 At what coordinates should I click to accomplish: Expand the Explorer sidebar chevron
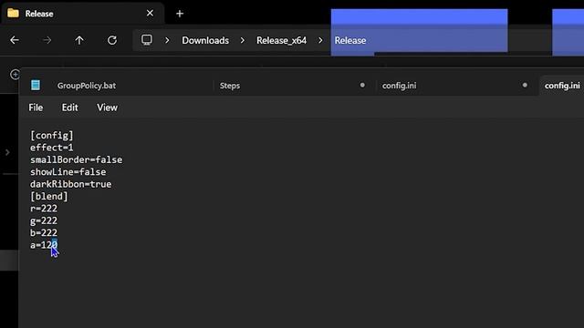tap(7, 152)
